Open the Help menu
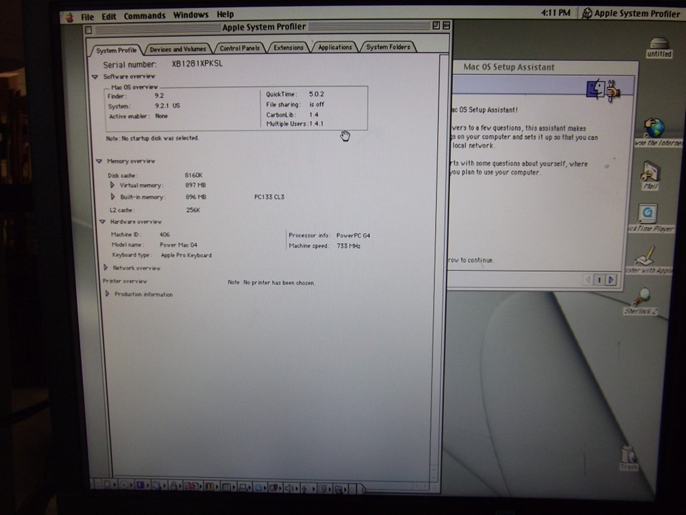This screenshot has height=515, width=686. (x=225, y=15)
